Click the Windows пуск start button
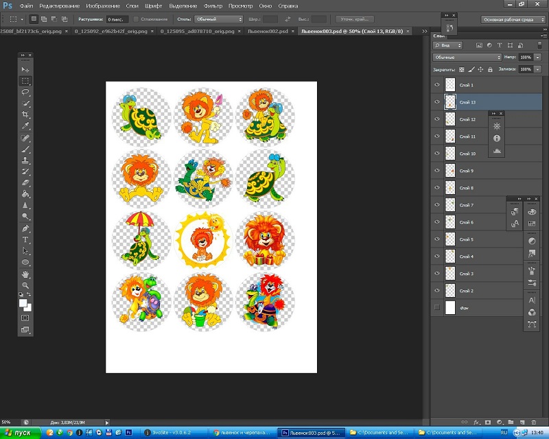Image resolution: width=549 pixels, height=439 pixels. point(21,433)
